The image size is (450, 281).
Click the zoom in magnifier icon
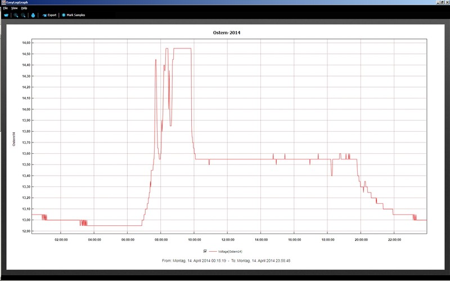[16, 15]
